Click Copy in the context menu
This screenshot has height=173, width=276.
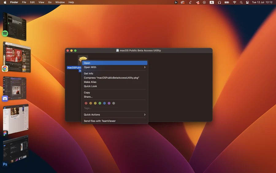pos(115,92)
